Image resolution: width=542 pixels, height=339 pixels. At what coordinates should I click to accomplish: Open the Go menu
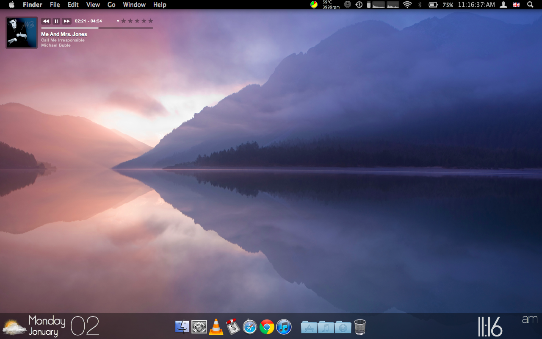click(x=111, y=5)
